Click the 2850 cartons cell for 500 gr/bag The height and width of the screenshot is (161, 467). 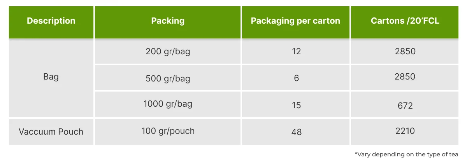pyautogui.click(x=405, y=76)
